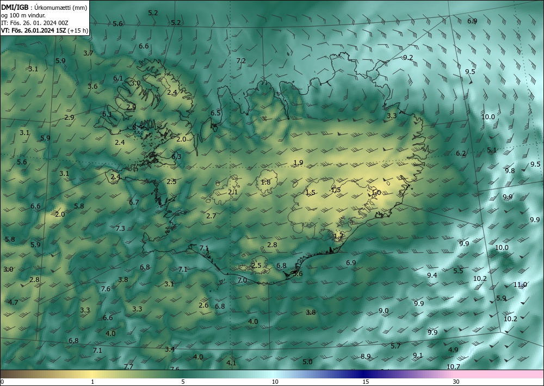Click the map value '3.7'
Viewport: 544px width, 386px height.
[88, 53]
